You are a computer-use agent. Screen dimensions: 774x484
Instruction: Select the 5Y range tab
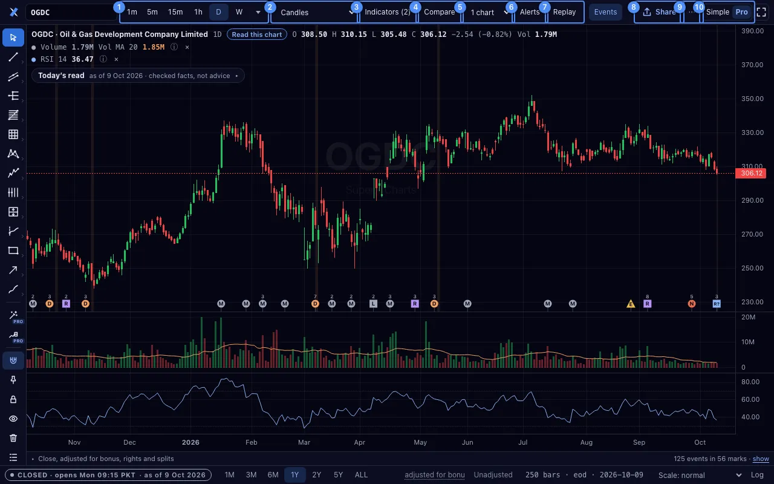(338, 475)
